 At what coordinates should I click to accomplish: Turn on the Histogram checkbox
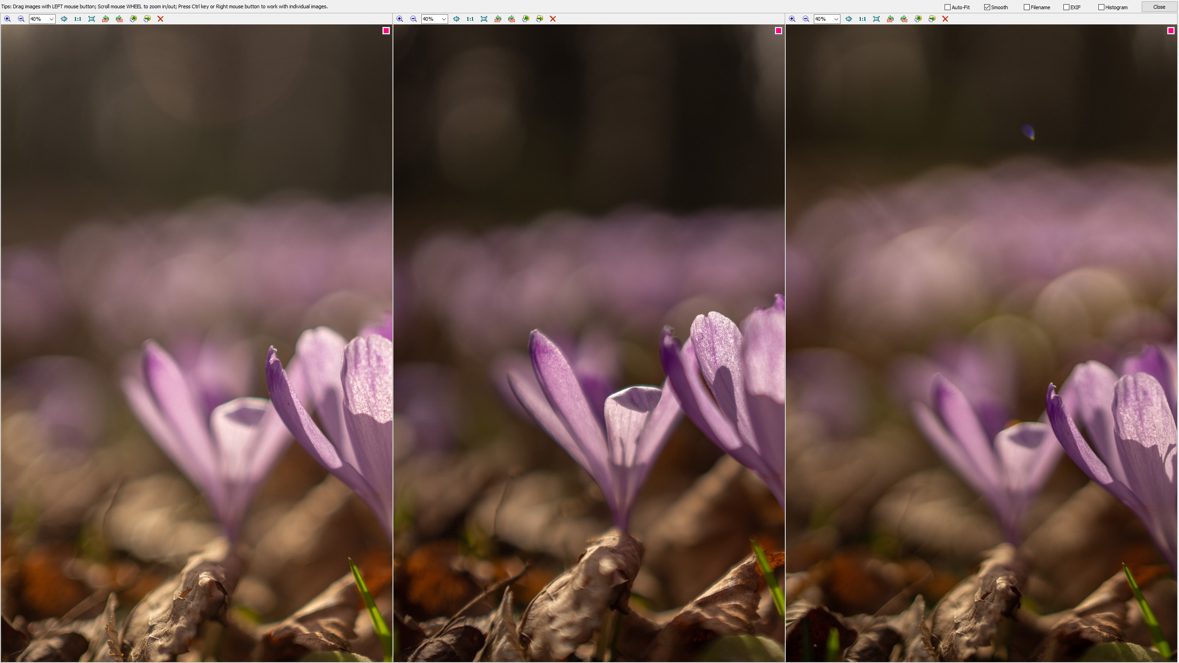click(1101, 7)
